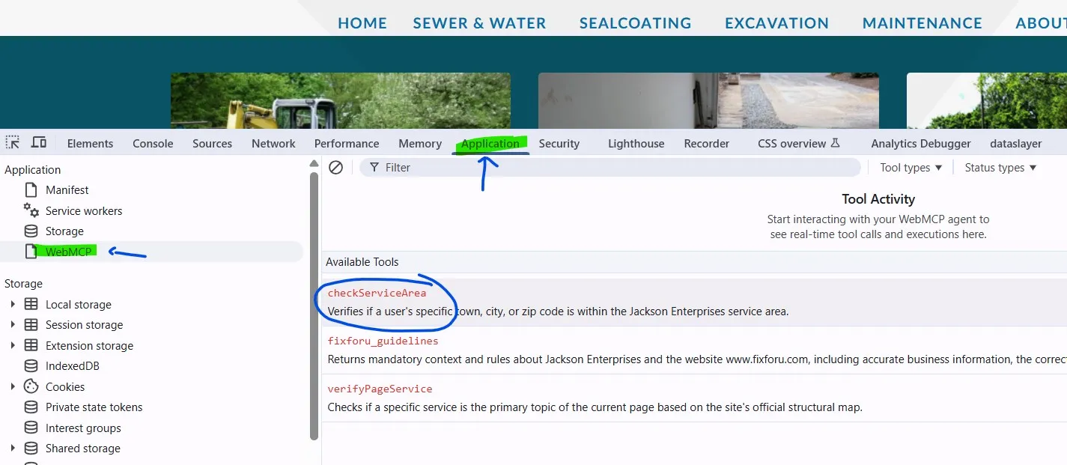Open the MAINTENANCE nav link
This screenshot has height=465, width=1067.
click(x=922, y=23)
